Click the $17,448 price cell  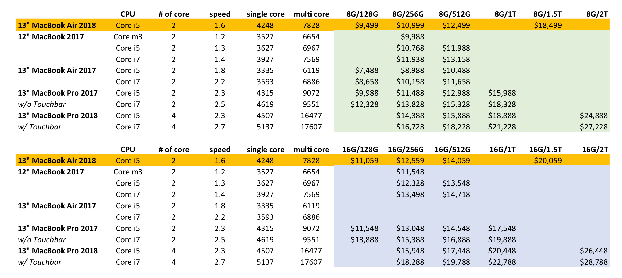click(456, 251)
